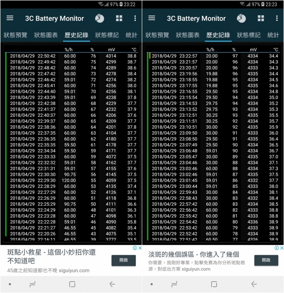284x293 pixels.
Task: Tap home nav icon in left screenshot
Action: click(72, 284)
